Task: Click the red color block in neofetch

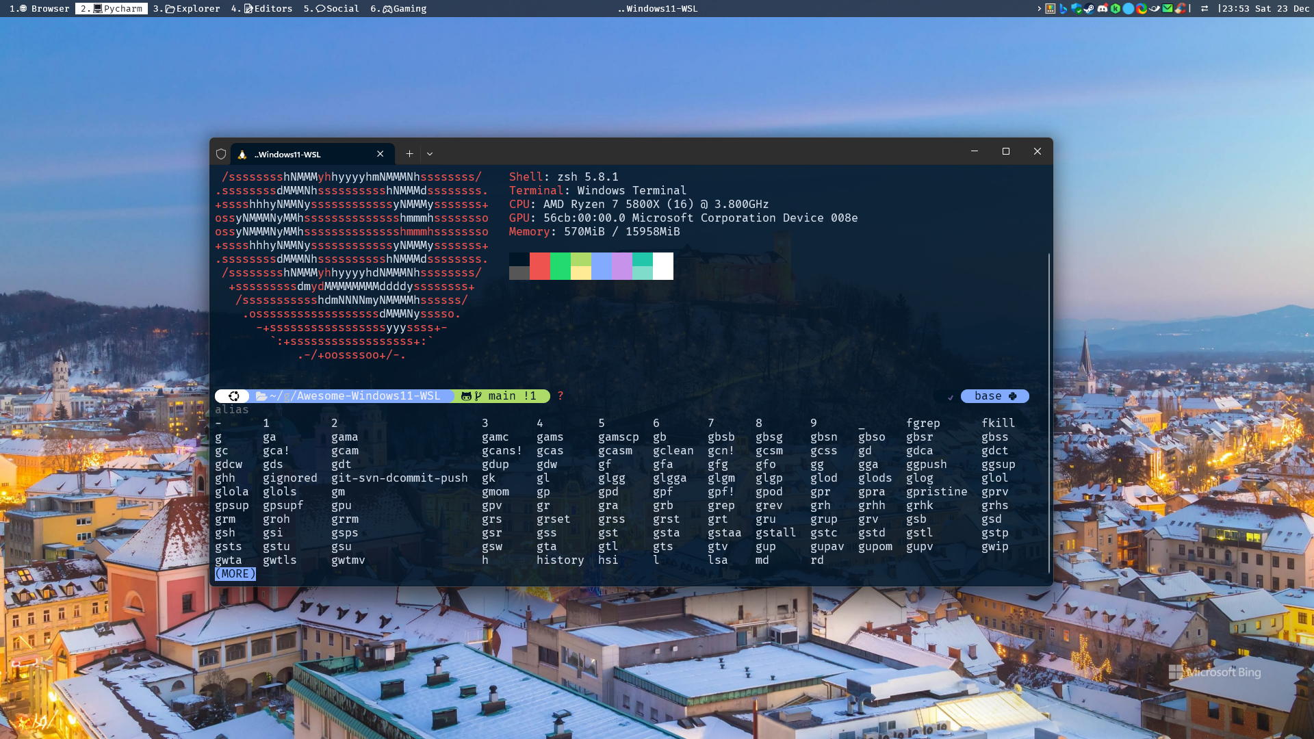Action: [x=539, y=266]
